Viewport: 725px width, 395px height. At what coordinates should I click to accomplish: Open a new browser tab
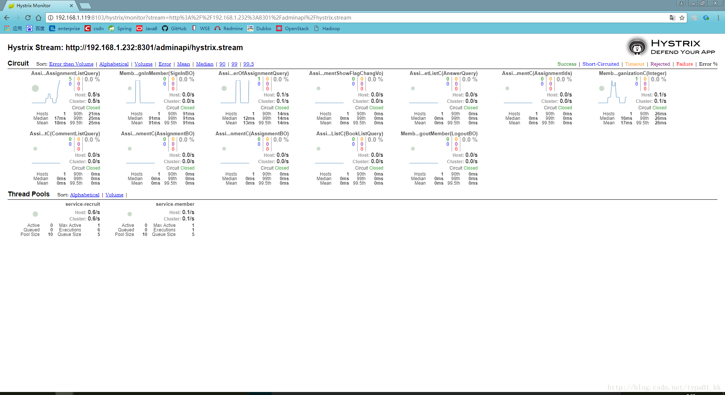tap(85, 6)
